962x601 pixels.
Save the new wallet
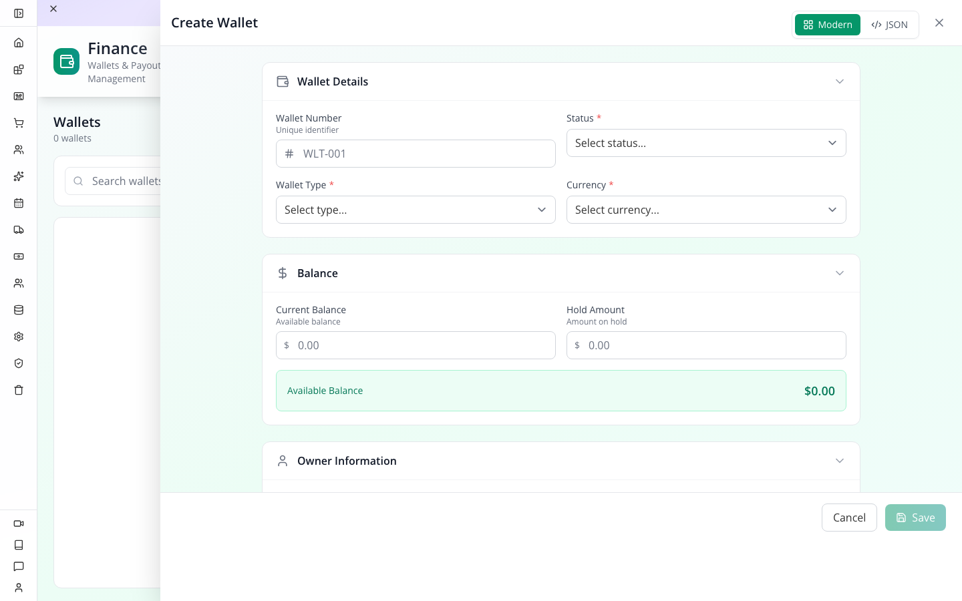coord(915,518)
